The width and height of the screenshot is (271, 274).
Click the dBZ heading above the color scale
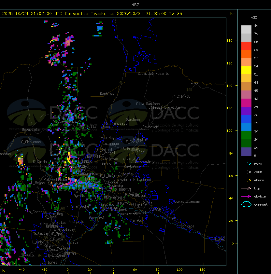[x=254, y=18]
